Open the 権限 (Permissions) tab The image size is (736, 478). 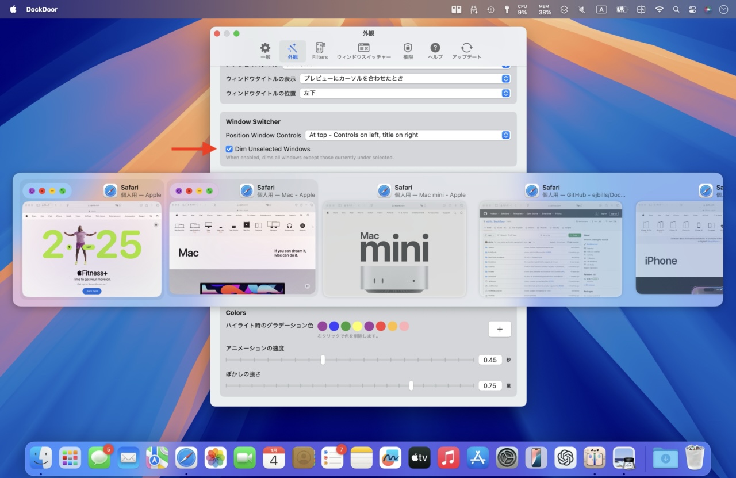pos(408,51)
